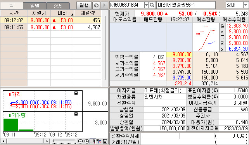Click the upper limit price 12,803.70
249x145 pixels.
click(x=237, y=26)
